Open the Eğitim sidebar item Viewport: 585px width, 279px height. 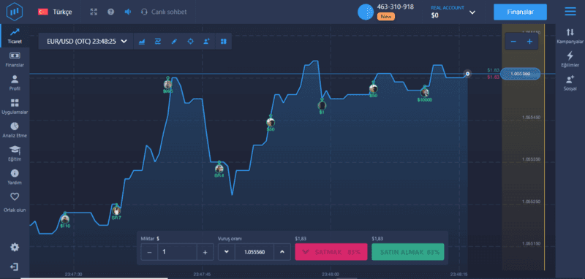click(15, 153)
